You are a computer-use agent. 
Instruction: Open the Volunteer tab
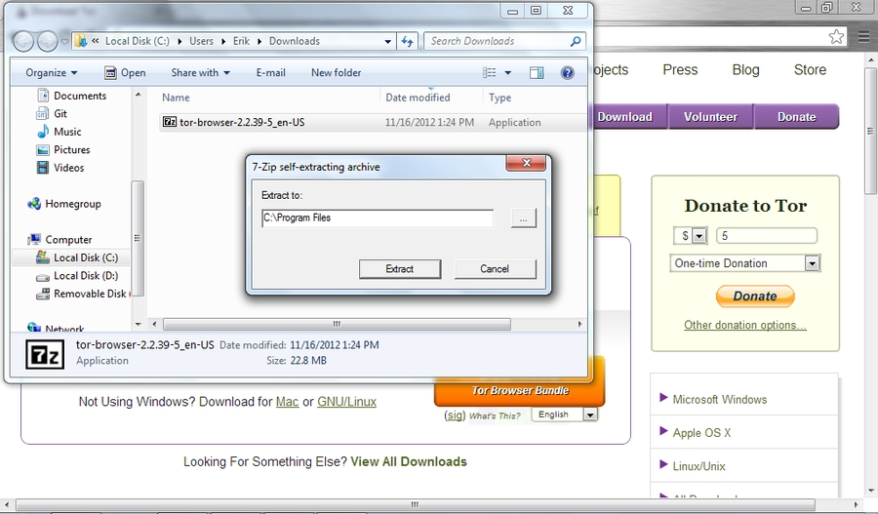(710, 117)
